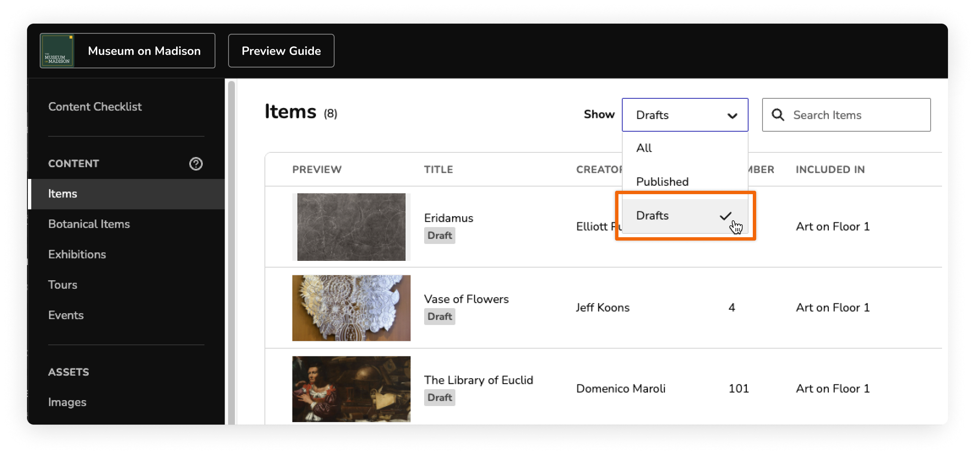Click creator Domenico Maroli

pos(621,389)
